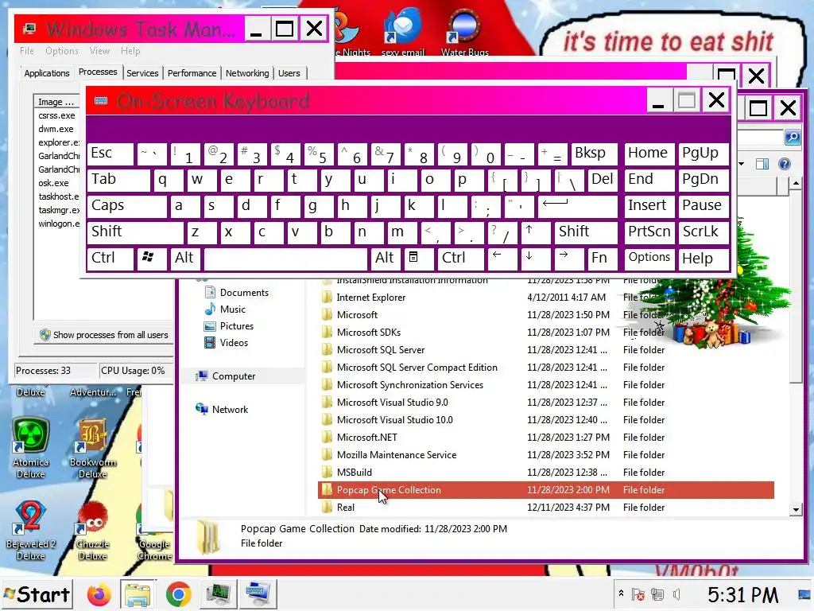Click the left arrow key on keyboard
The image size is (814, 611).
pyautogui.click(x=502, y=259)
